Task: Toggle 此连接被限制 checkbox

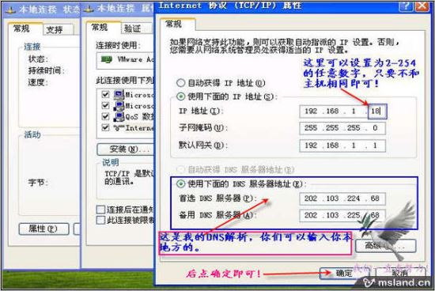Action: coord(100,221)
